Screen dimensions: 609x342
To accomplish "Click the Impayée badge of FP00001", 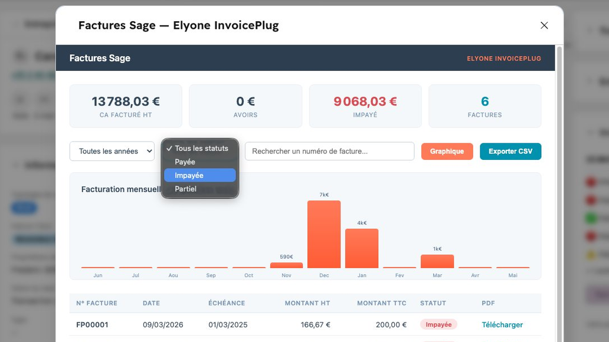I will tap(438, 324).
